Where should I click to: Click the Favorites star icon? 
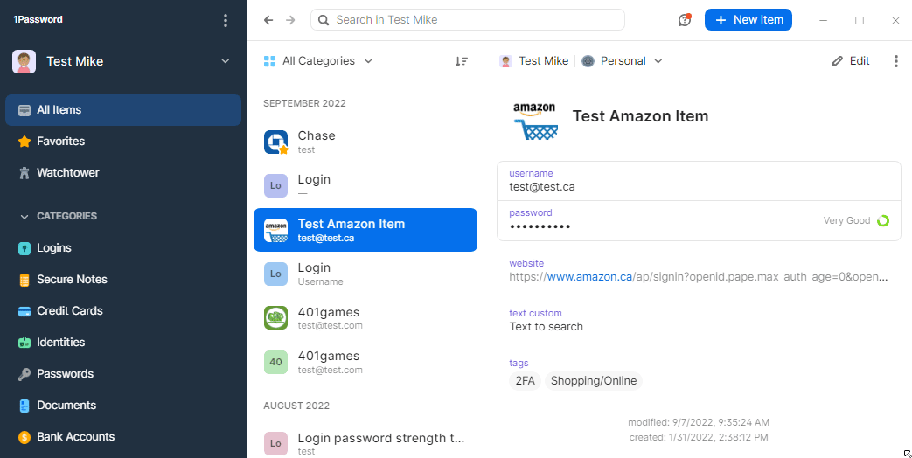point(24,142)
